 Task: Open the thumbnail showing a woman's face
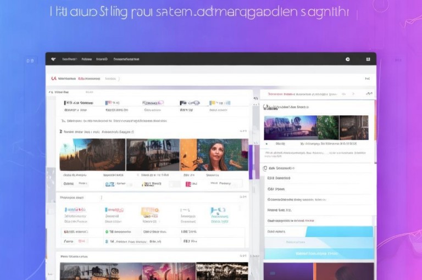[223, 155]
